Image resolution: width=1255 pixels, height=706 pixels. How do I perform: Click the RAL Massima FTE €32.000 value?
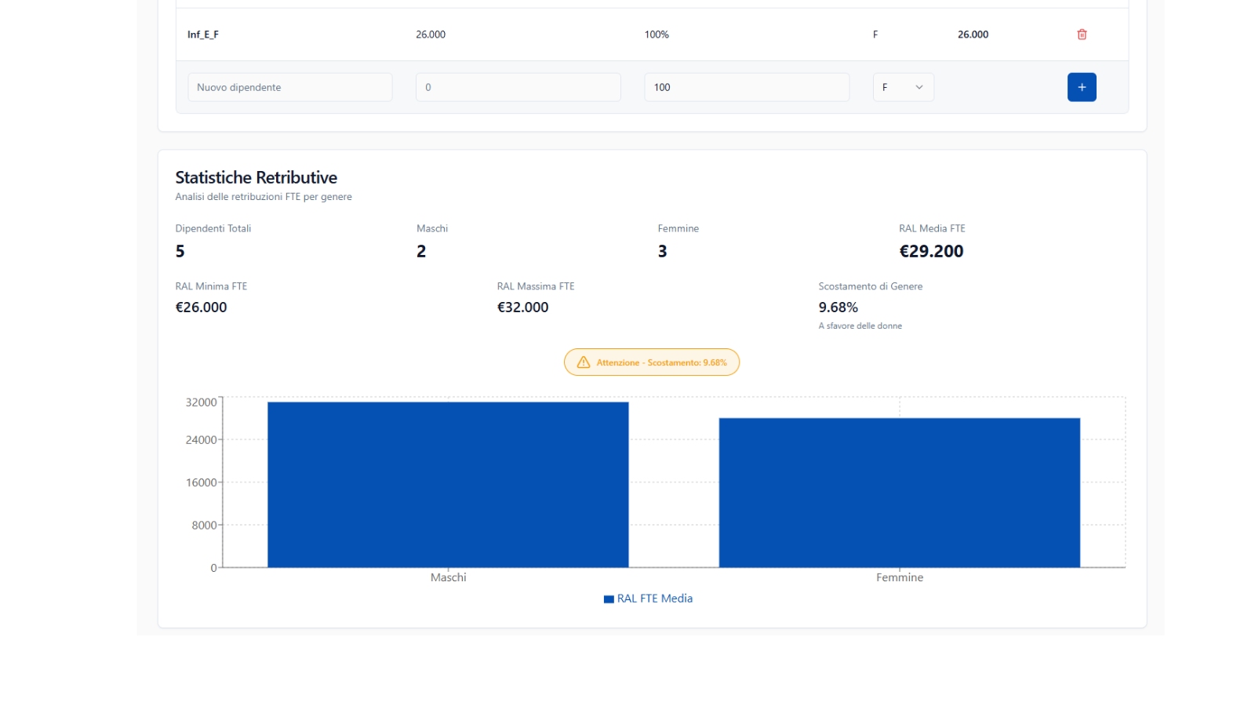coord(522,308)
